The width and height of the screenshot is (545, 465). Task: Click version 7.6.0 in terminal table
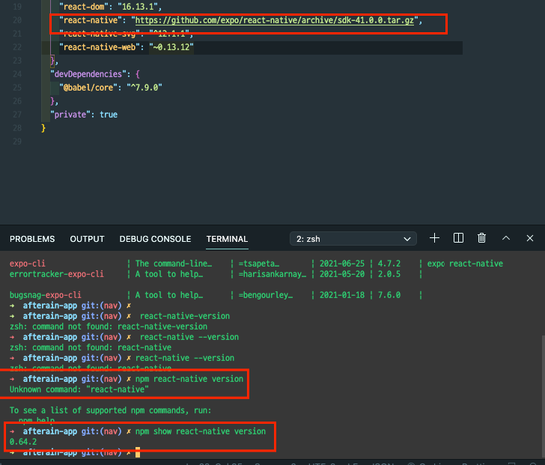(389, 295)
